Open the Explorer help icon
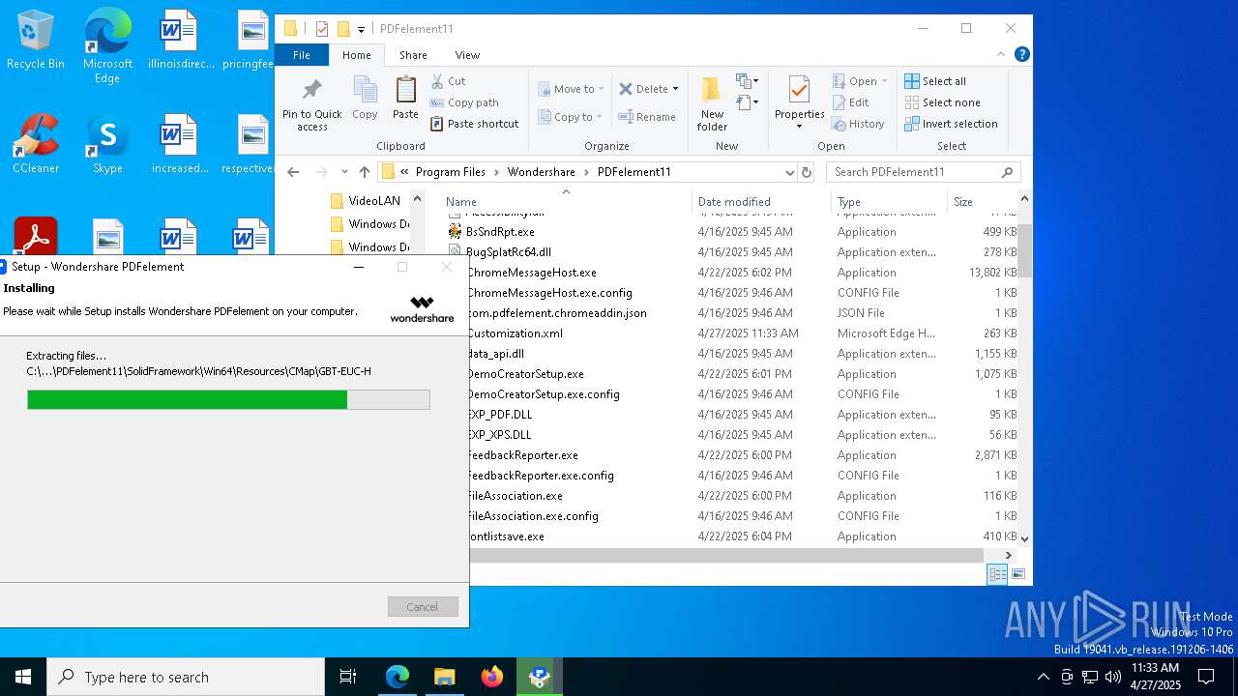1238x696 pixels. click(x=1021, y=54)
